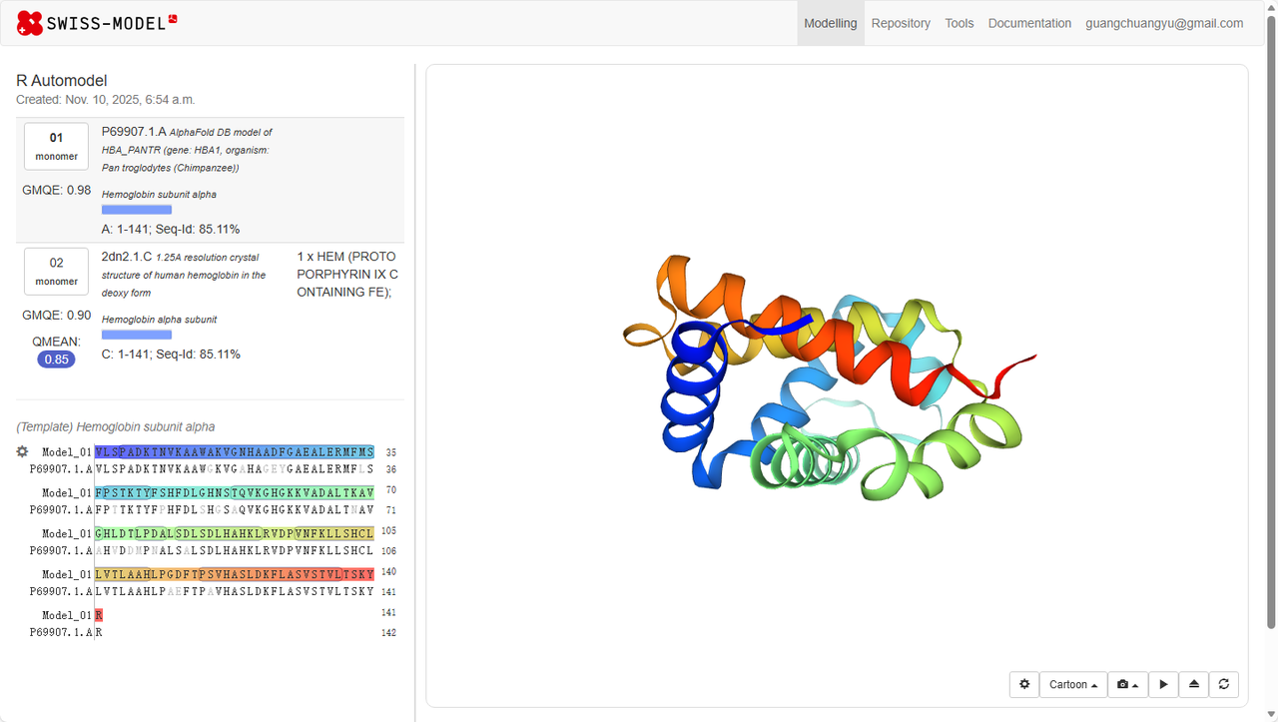The height and width of the screenshot is (722, 1278).
Task: Click the P69907.1.A template name
Action: click(x=133, y=131)
